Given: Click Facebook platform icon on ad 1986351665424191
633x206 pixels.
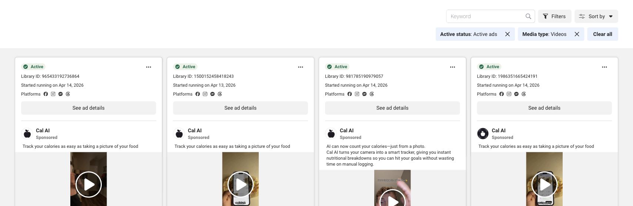Looking at the screenshot, I should pyautogui.click(x=502, y=94).
